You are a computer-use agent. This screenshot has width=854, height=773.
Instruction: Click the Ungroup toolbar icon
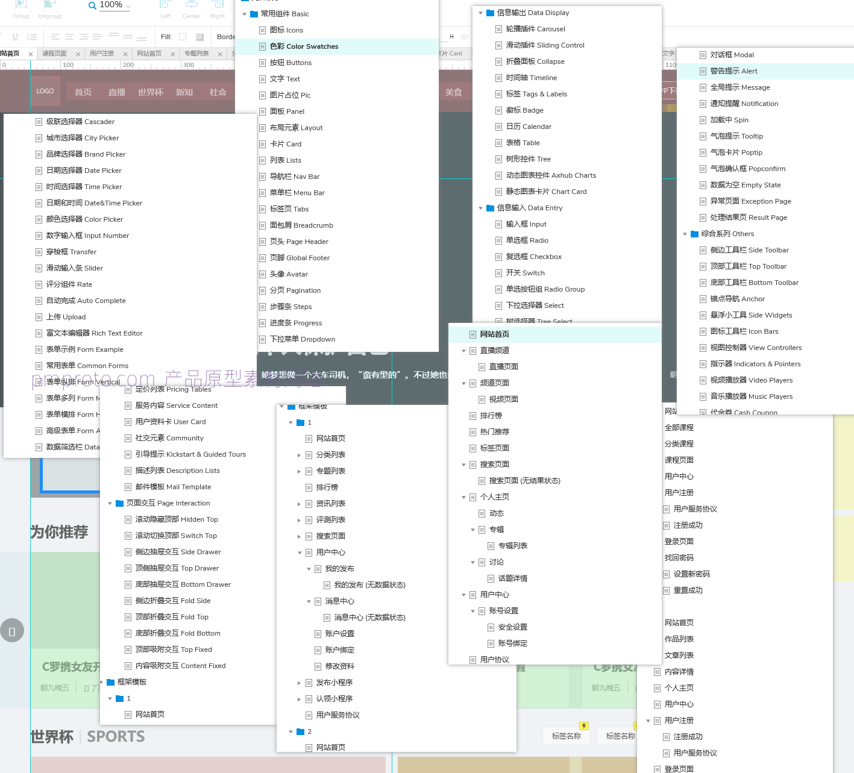(50, 6)
